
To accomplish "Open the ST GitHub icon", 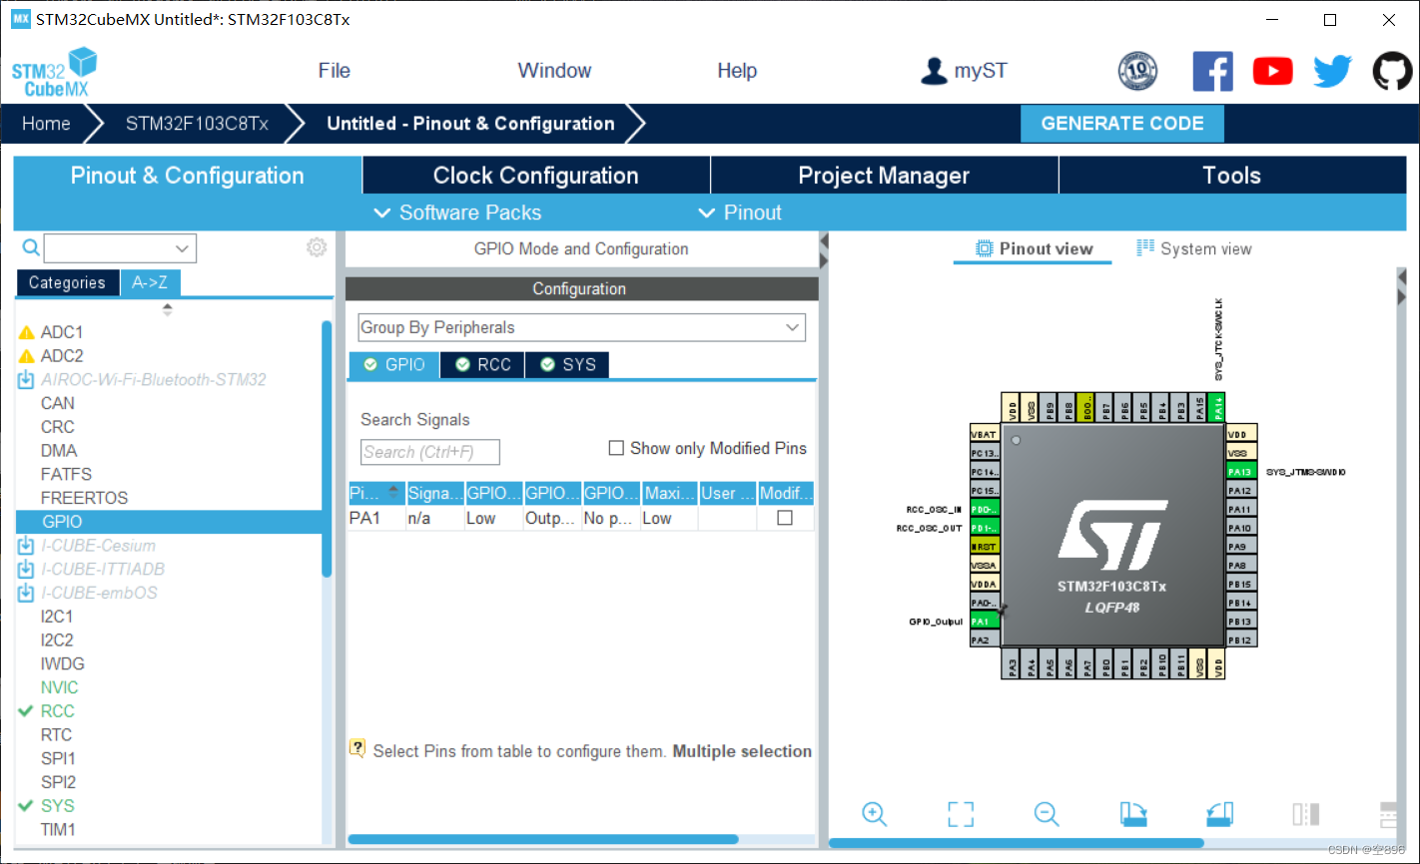I will click(x=1392, y=71).
